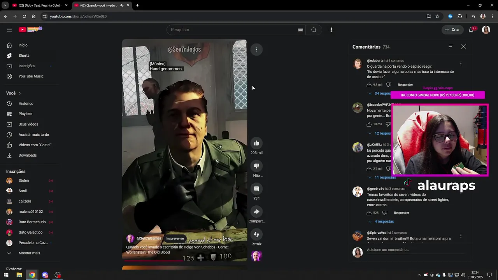
Task: Click the search magnifier button
Action: click(314, 30)
